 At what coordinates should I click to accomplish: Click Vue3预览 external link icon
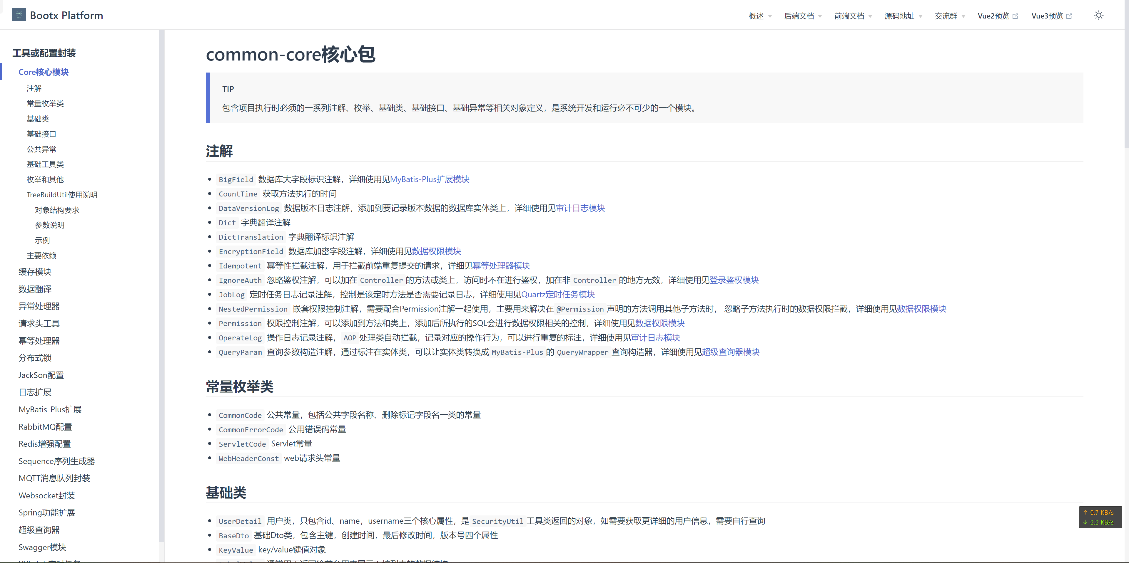pyautogui.click(x=1069, y=16)
